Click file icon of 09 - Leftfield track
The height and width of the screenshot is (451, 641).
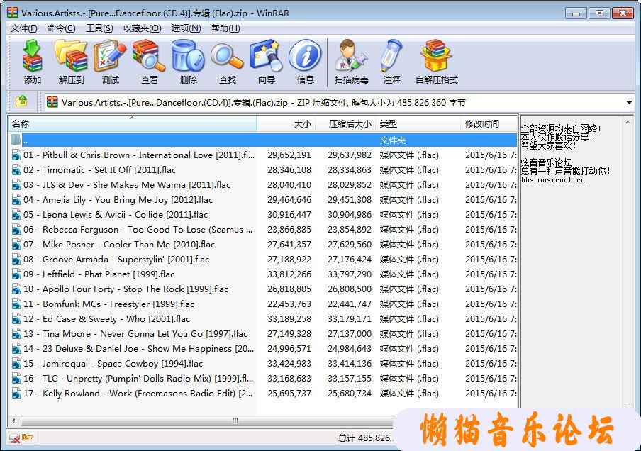tap(16, 274)
